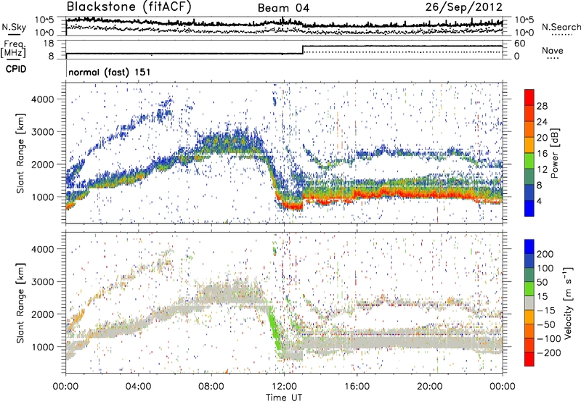Click the 'N.Search' legend label
This screenshot has height=402, width=581.
click(561, 27)
